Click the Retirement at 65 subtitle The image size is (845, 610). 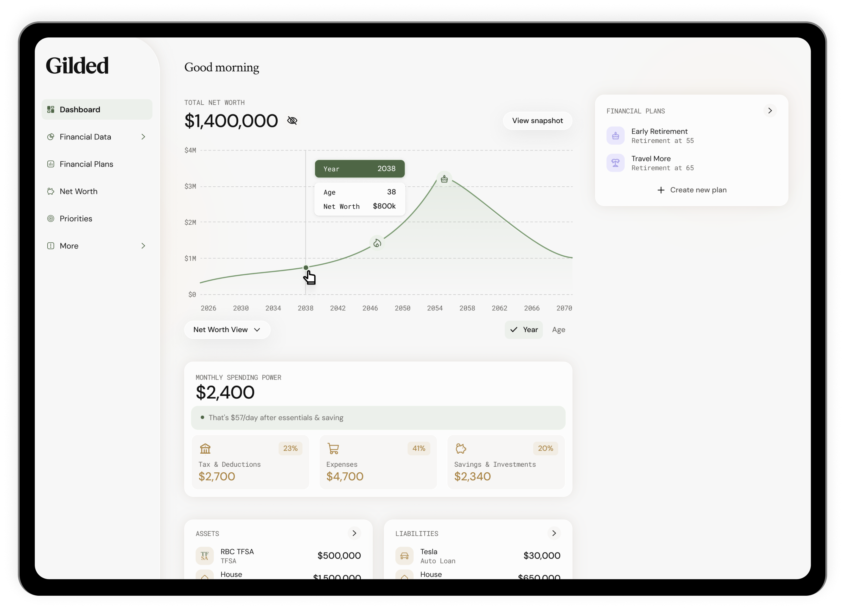click(x=662, y=168)
